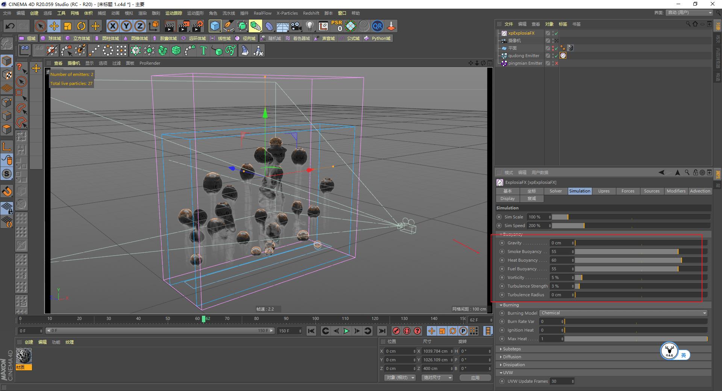Toggle the green checkmark on 平面
Screen dimensions: 722x391
(556, 49)
